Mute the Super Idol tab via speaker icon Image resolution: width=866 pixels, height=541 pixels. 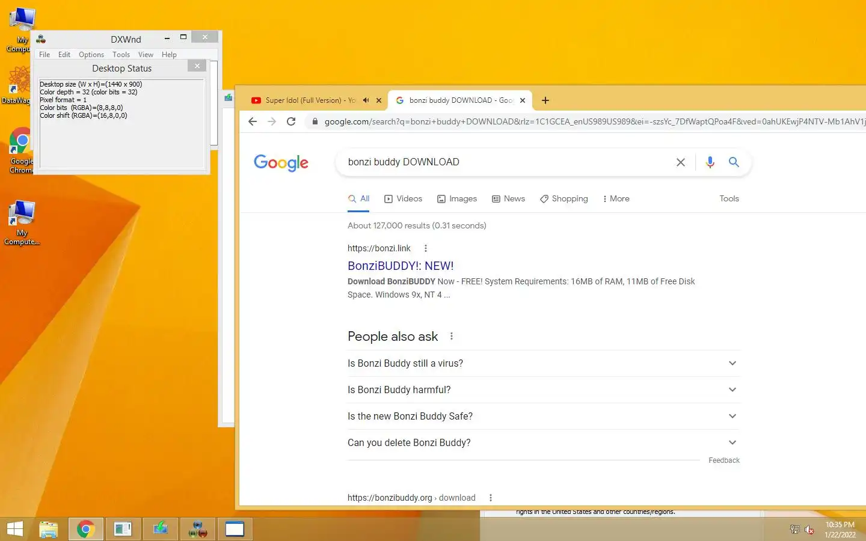coord(366,100)
